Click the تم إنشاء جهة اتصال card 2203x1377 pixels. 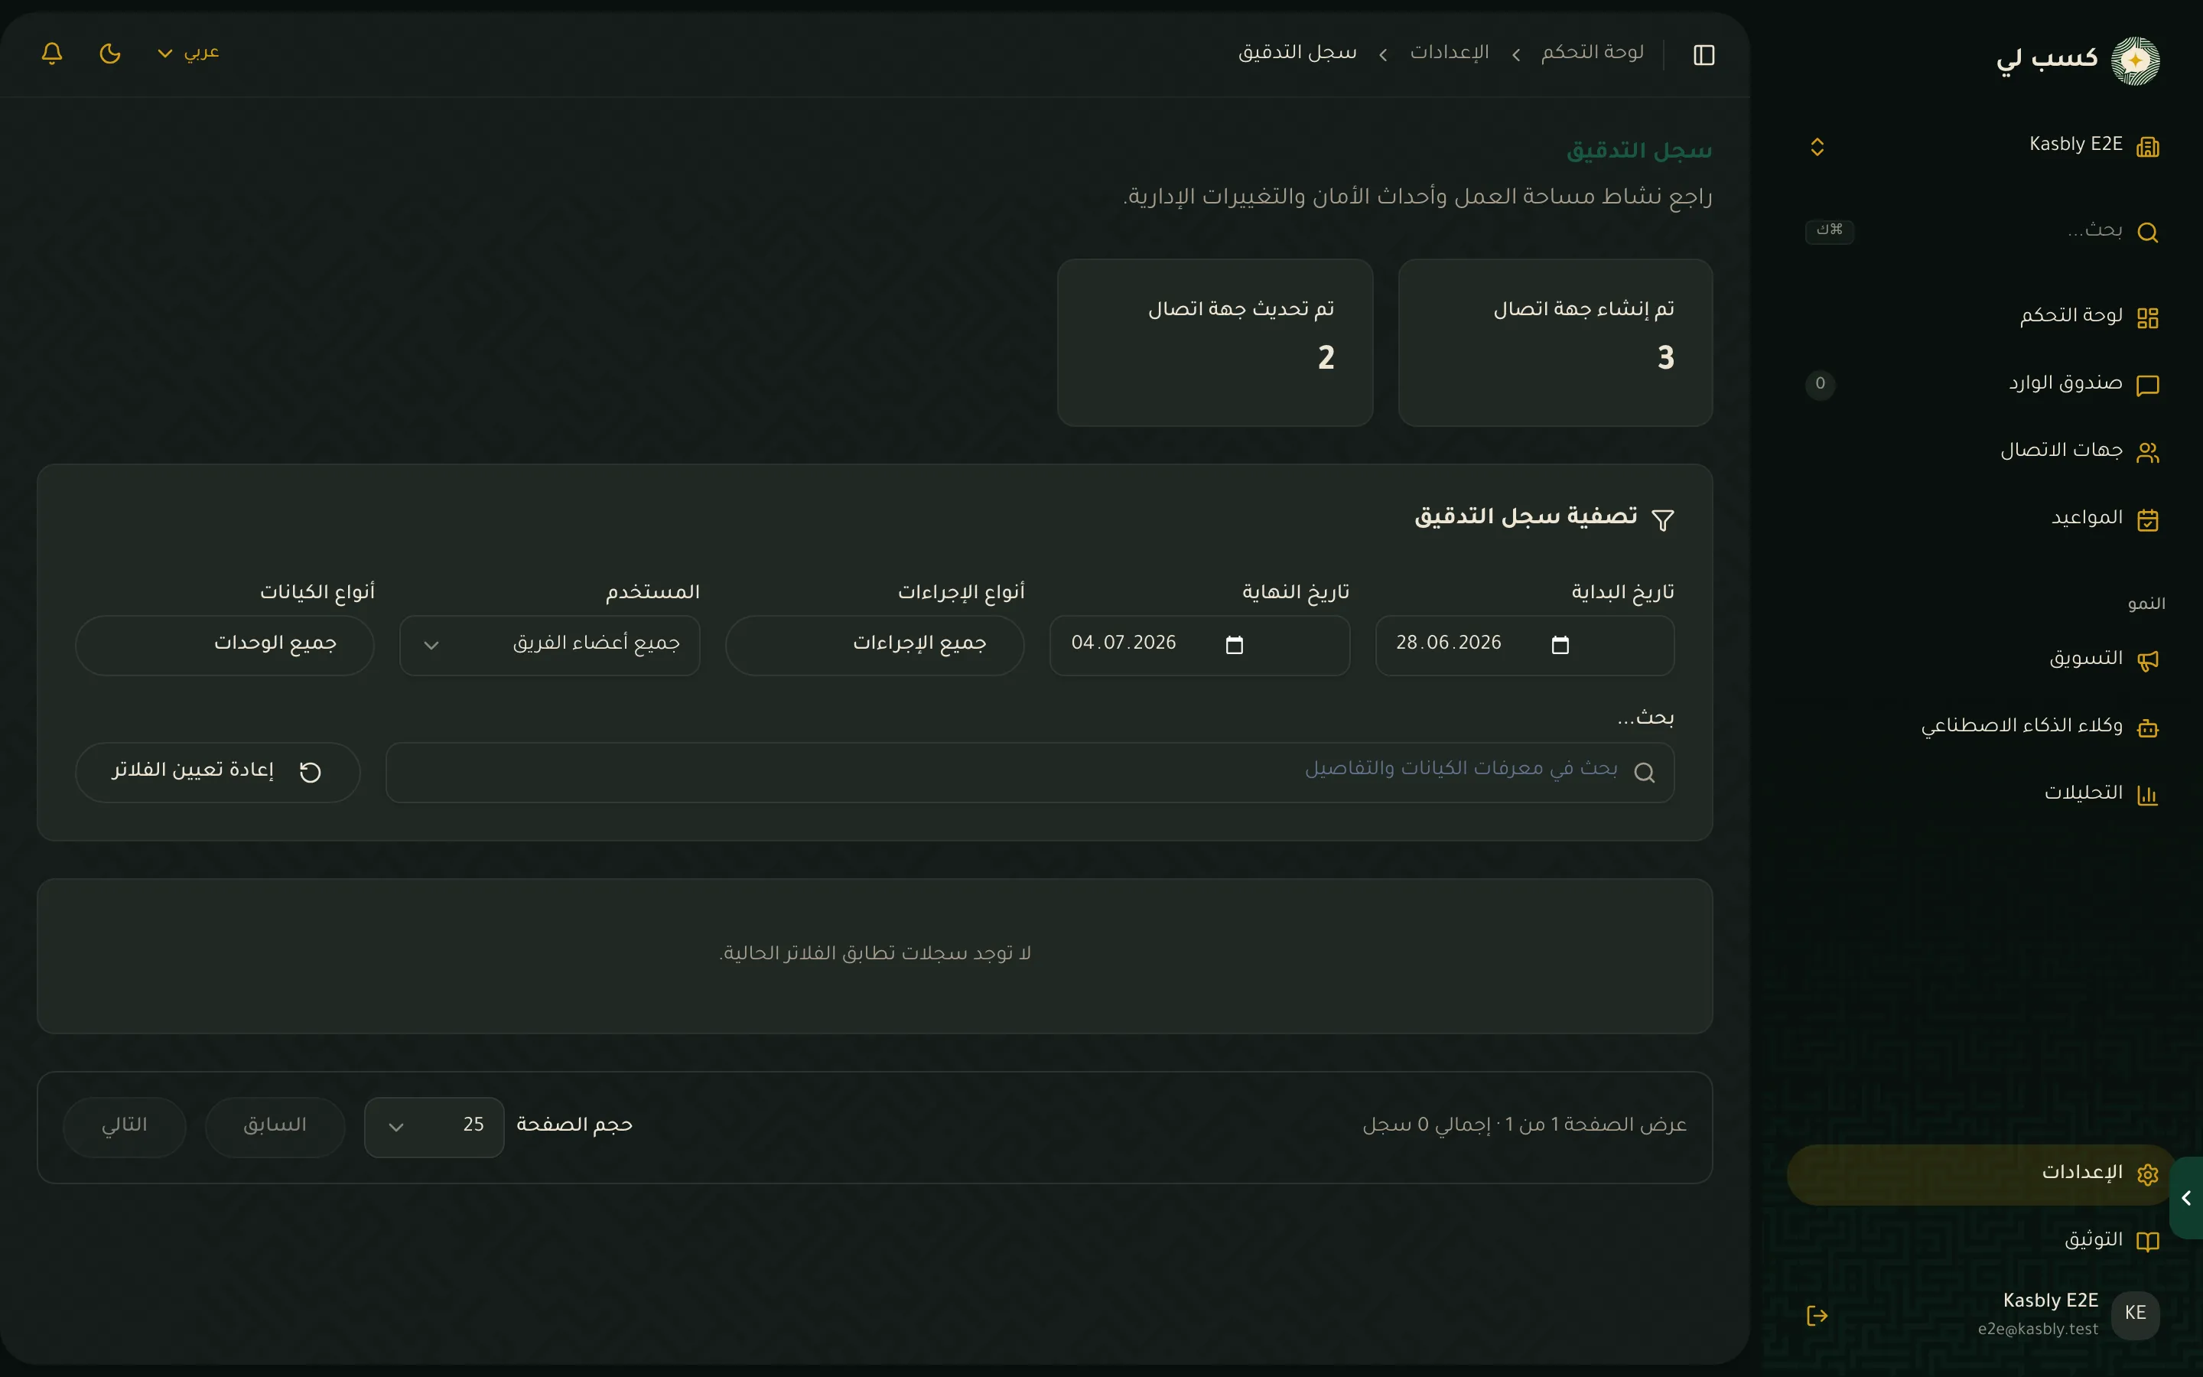pyautogui.click(x=1555, y=343)
